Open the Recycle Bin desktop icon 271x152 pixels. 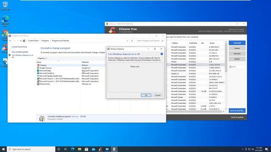tap(5, 5)
